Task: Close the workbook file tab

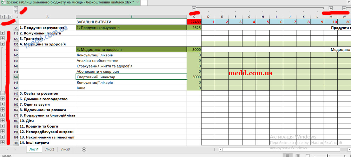Action: pos(138,2)
